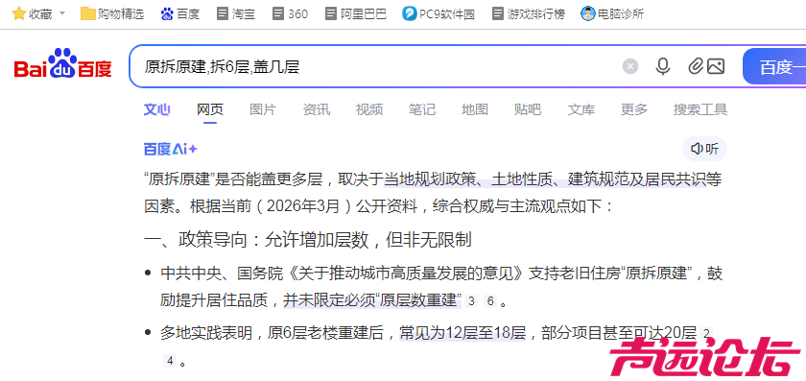Switch to the 资讯 tab
The width and height of the screenshot is (806, 381).
click(x=316, y=109)
